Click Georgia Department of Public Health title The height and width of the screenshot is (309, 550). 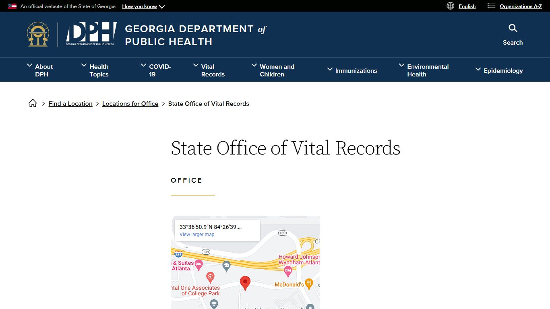tap(196, 35)
